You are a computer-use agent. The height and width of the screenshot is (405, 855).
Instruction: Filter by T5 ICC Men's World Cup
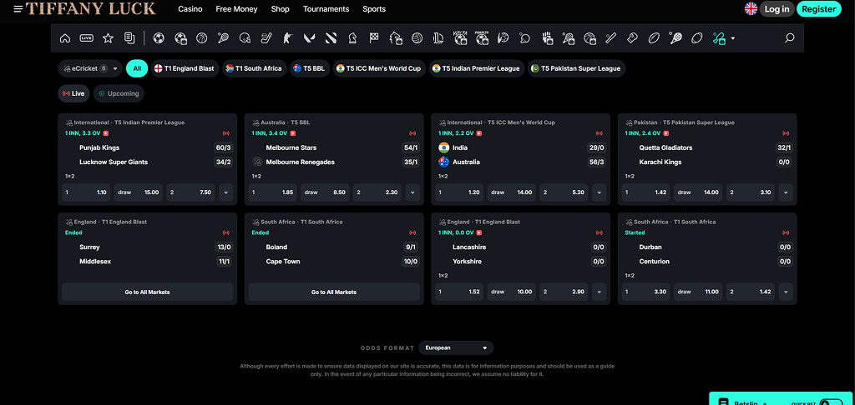point(380,68)
